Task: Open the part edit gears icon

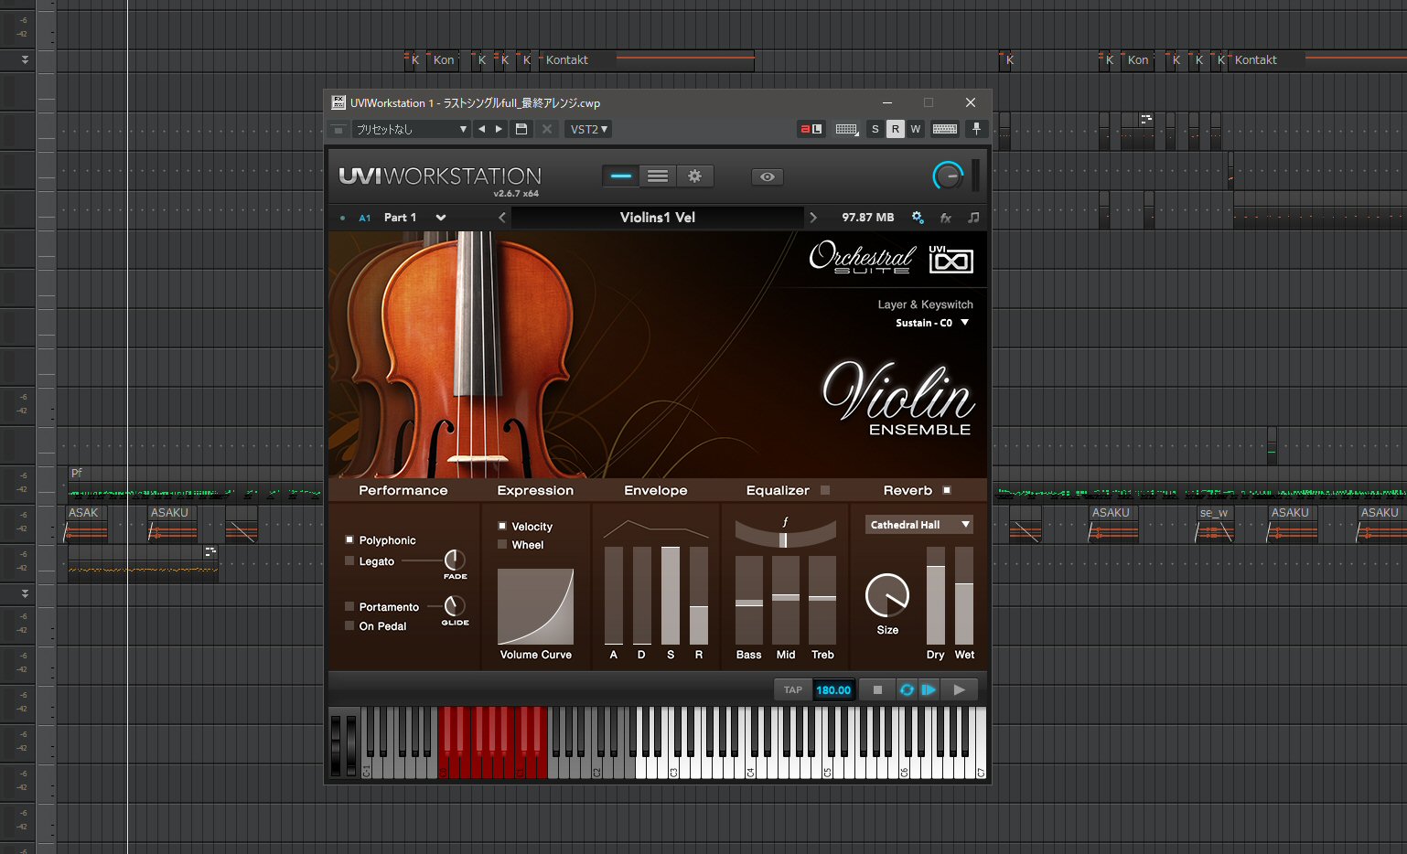Action: click(x=918, y=218)
